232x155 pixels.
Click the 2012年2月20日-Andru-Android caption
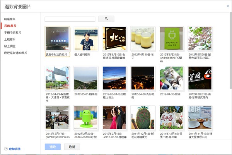click(85, 135)
